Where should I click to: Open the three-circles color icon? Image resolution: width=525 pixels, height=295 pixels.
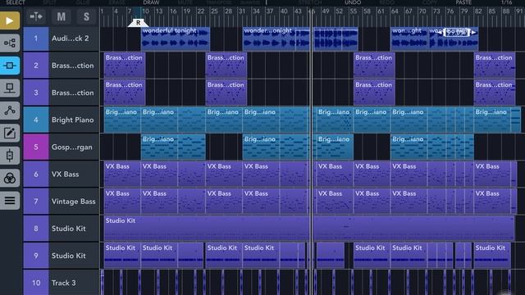pyautogui.click(x=10, y=178)
